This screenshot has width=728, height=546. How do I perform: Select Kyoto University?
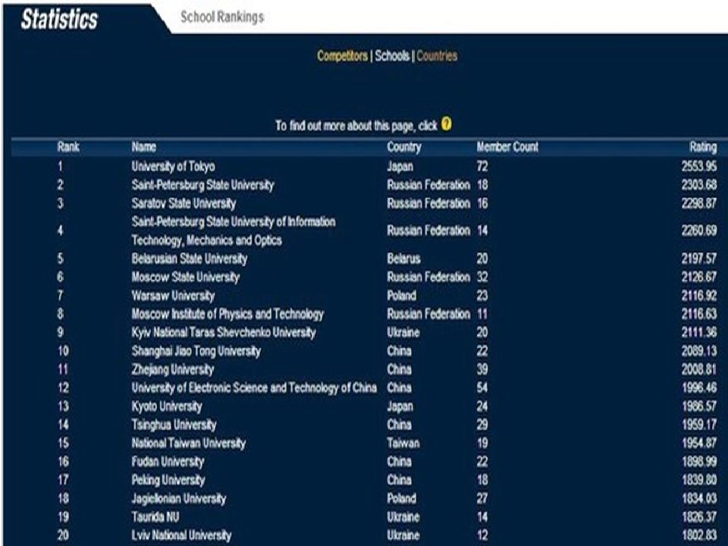pyautogui.click(x=166, y=406)
